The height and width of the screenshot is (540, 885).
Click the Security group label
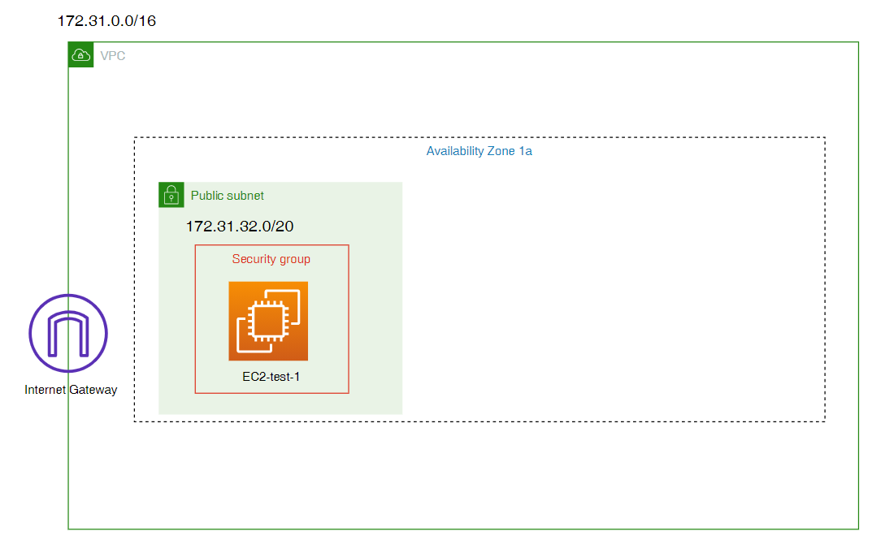[x=271, y=259]
